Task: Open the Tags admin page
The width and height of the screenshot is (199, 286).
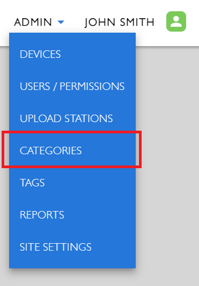Action: pyautogui.click(x=72, y=183)
